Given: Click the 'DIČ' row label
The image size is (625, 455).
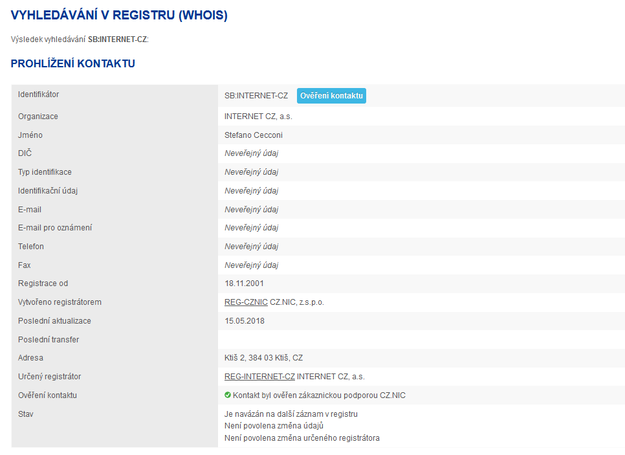Looking at the screenshot, I should (x=25, y=153).
